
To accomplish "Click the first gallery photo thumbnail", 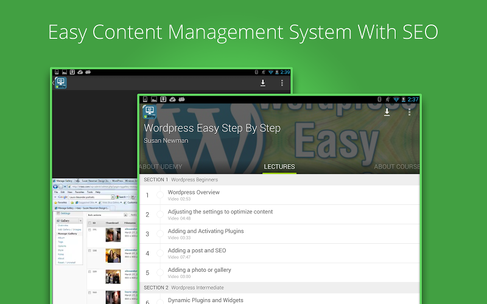I will (x=113, y=235).
